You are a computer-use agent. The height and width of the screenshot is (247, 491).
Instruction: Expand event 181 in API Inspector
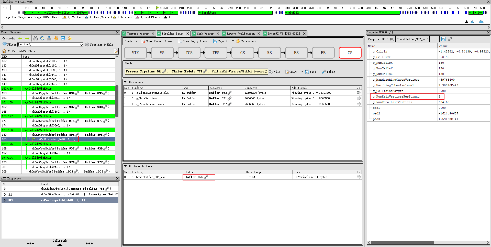tap(5, 189)
